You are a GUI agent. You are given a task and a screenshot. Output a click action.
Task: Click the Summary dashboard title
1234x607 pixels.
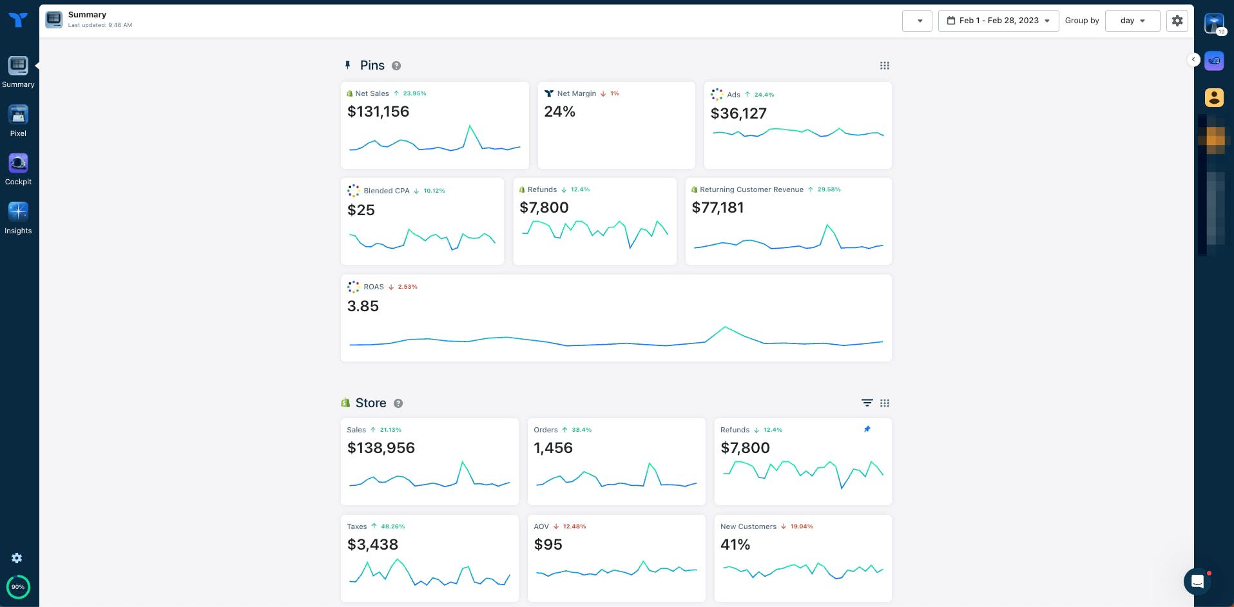[87, 14]
